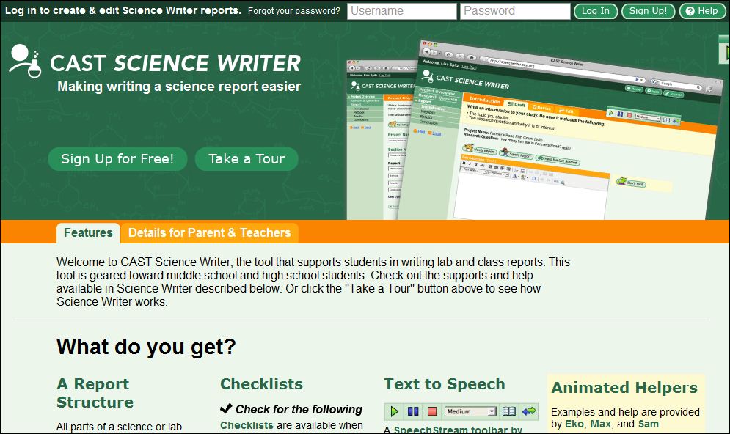Click the Help button with question mark
Viewport: 730px width, 434px height.
tap(702, 11)
